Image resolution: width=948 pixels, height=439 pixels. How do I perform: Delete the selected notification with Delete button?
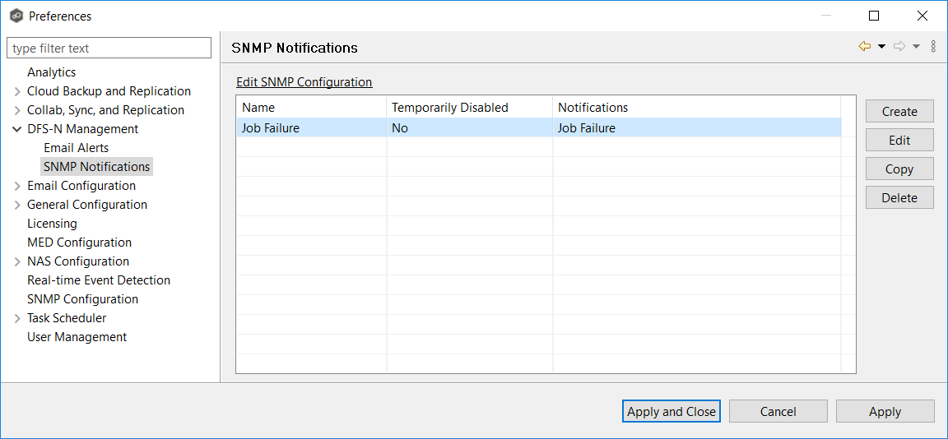pos(899,197)
